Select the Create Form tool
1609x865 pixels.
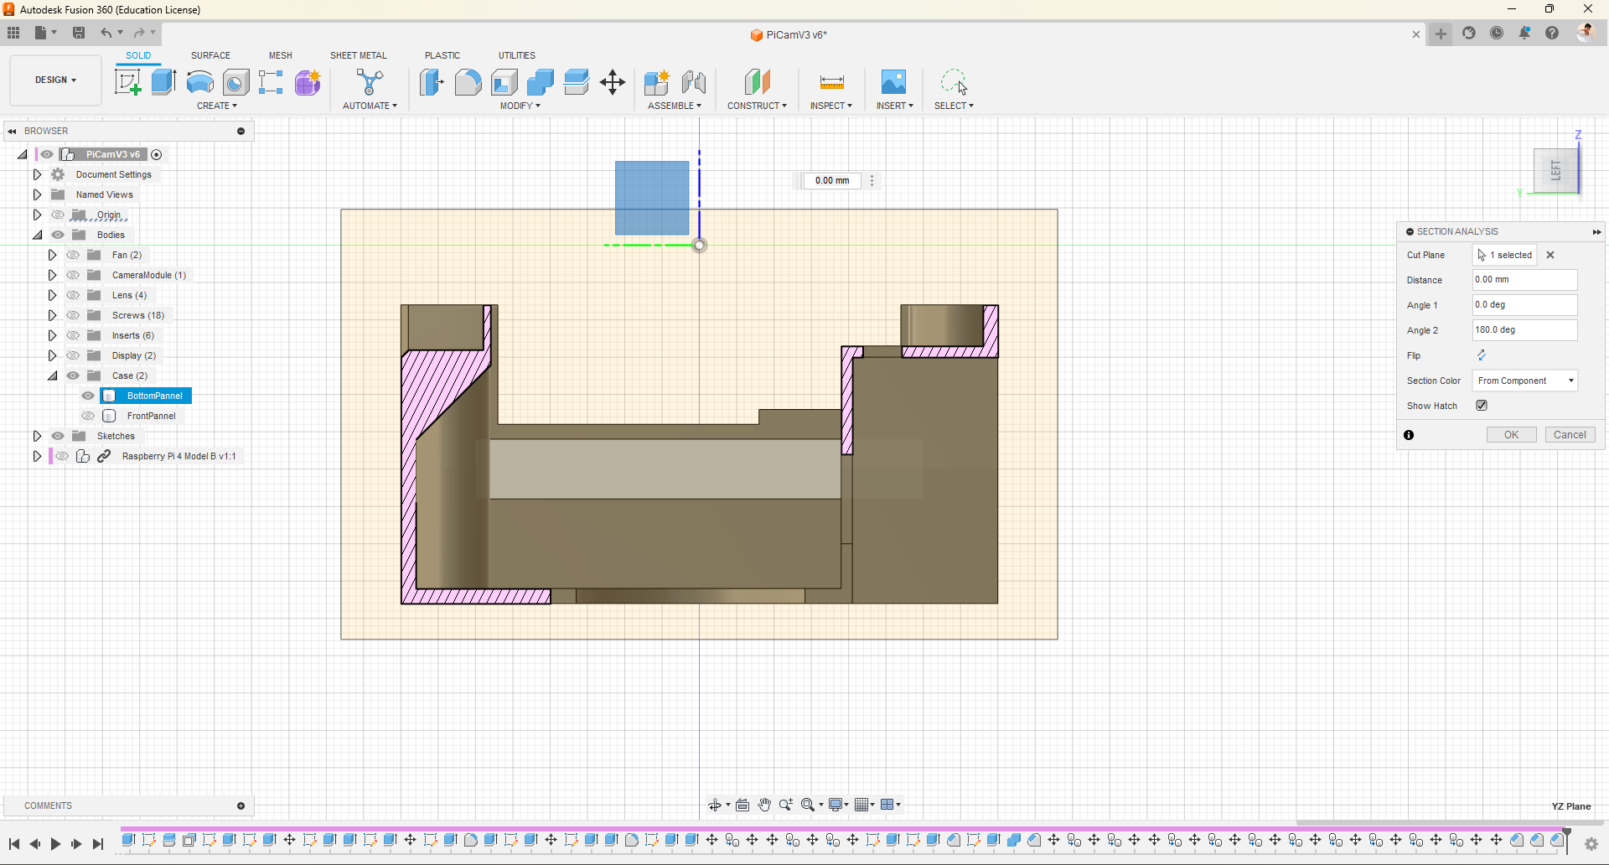click(x=308, y=82)
